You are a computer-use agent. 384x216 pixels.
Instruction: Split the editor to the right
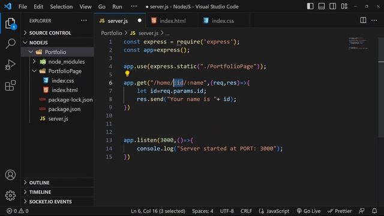[x=363, y=20]
